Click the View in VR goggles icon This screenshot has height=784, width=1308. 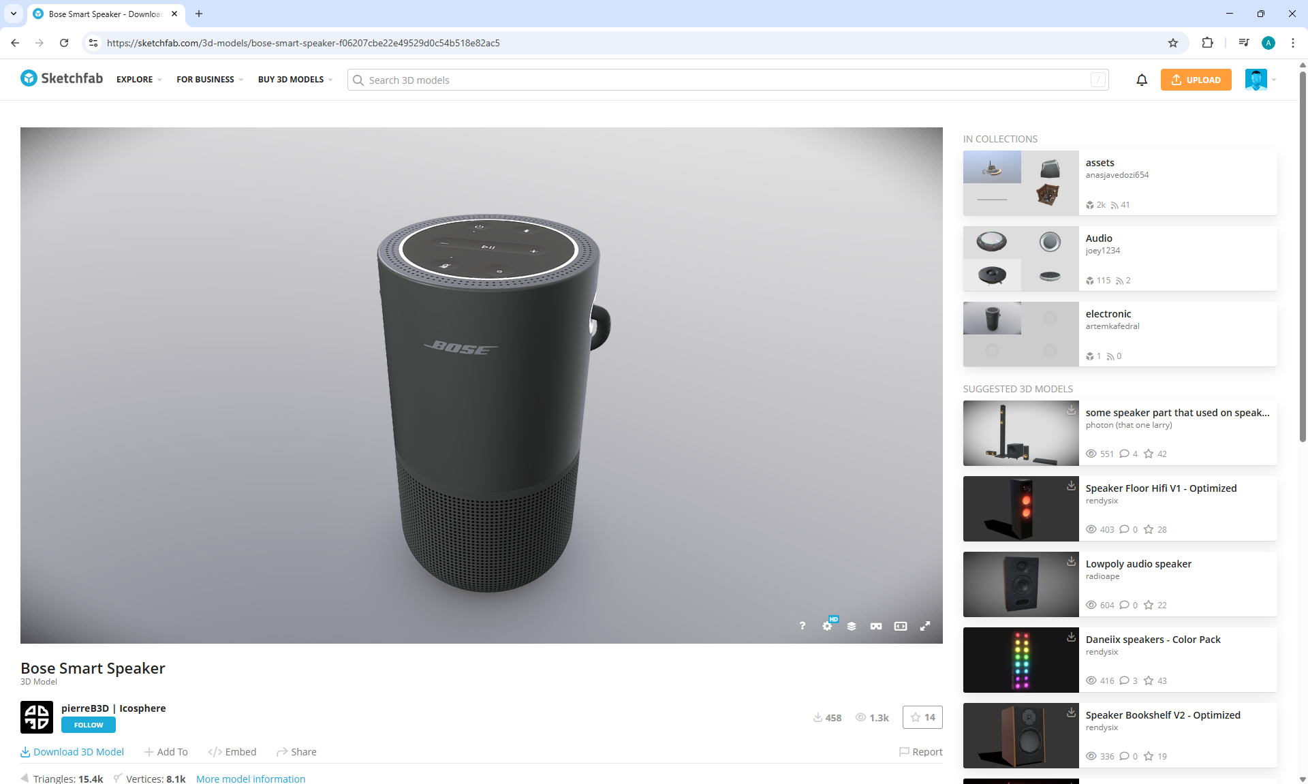click(876, 626)
